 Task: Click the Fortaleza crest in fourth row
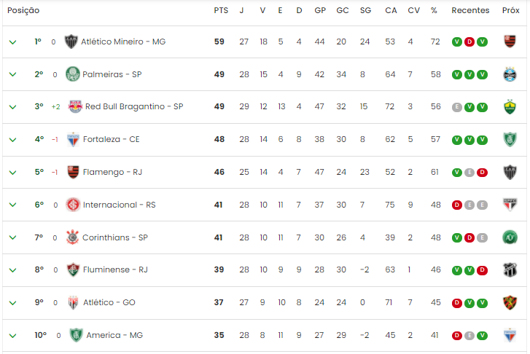pos(73,140)
